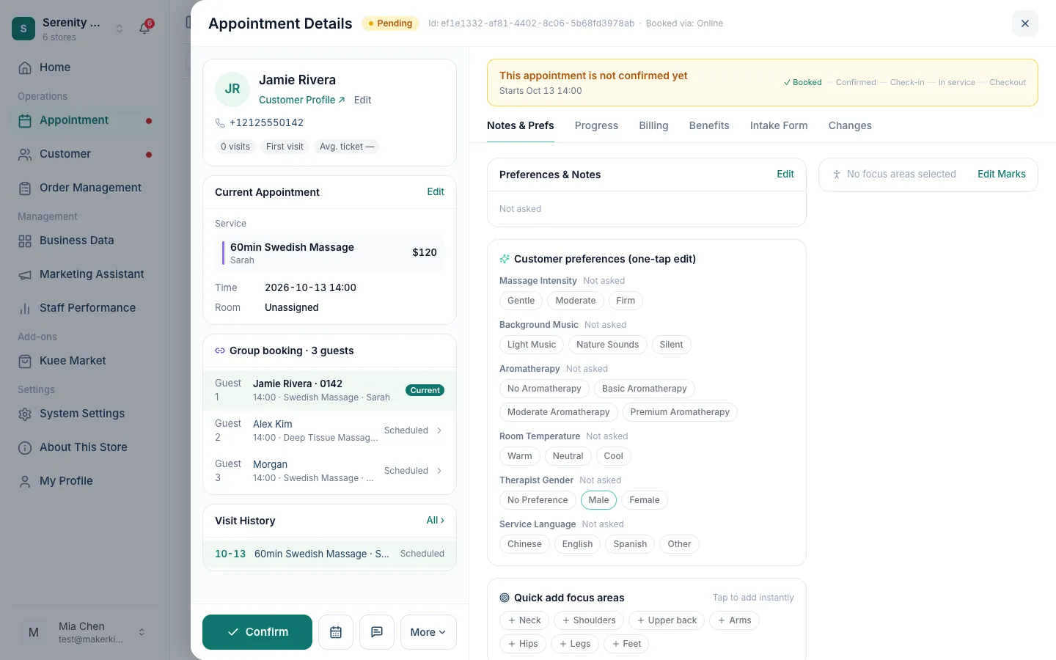The image size is (1056, 660).
Task: Open Alex Kim guest appointment chevron
Action: [439, 430]
